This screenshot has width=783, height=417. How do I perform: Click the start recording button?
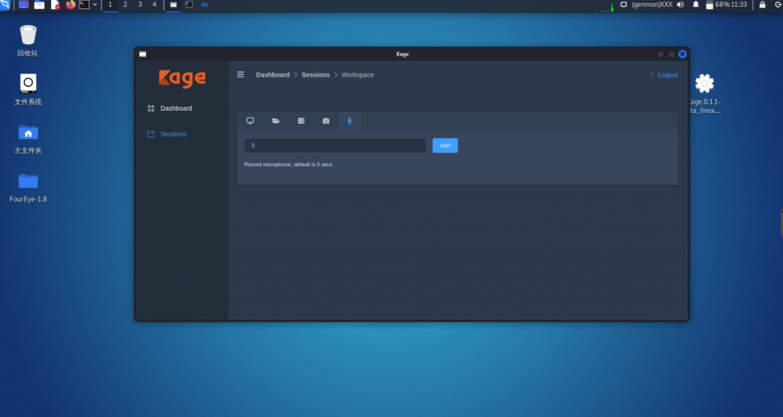[445, 146]
